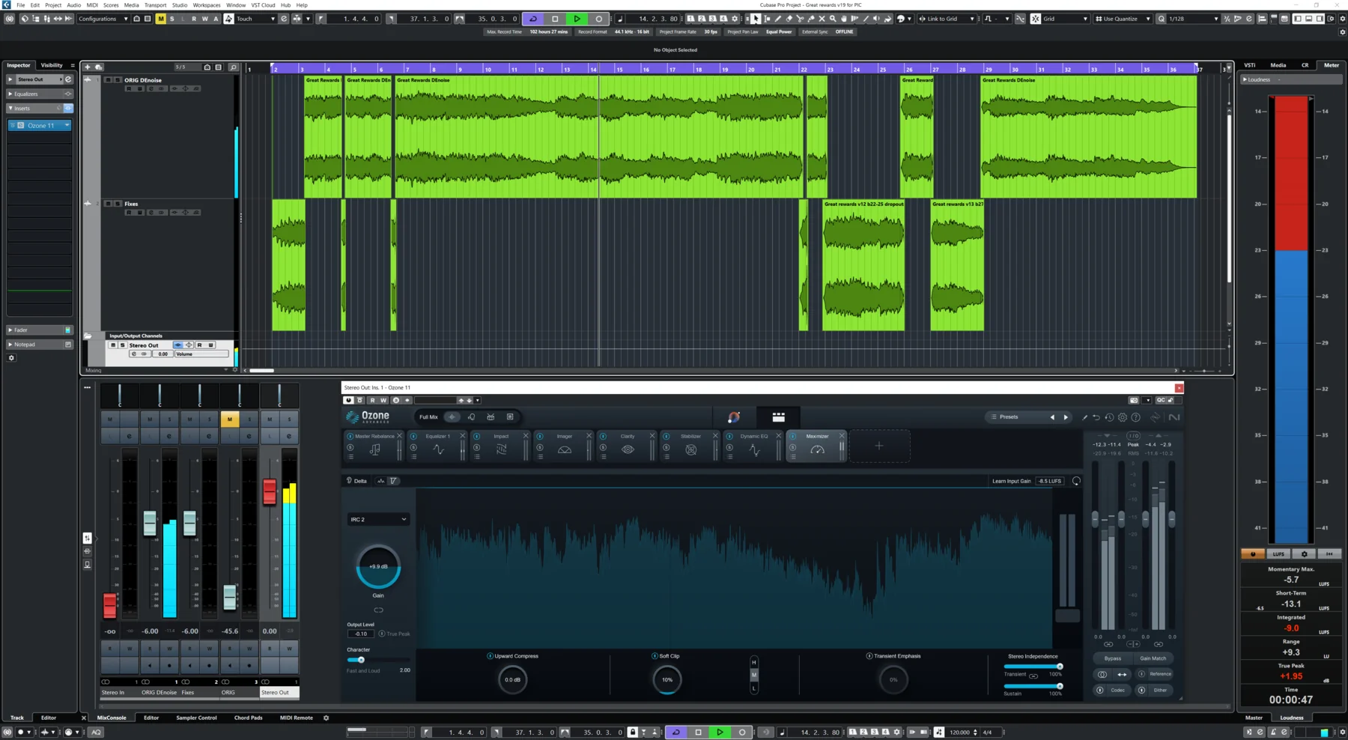Open the Imager module in Ozone
Image resolution: width=1348 pixels, height=740 pixels.
click(x=564, y=446)
